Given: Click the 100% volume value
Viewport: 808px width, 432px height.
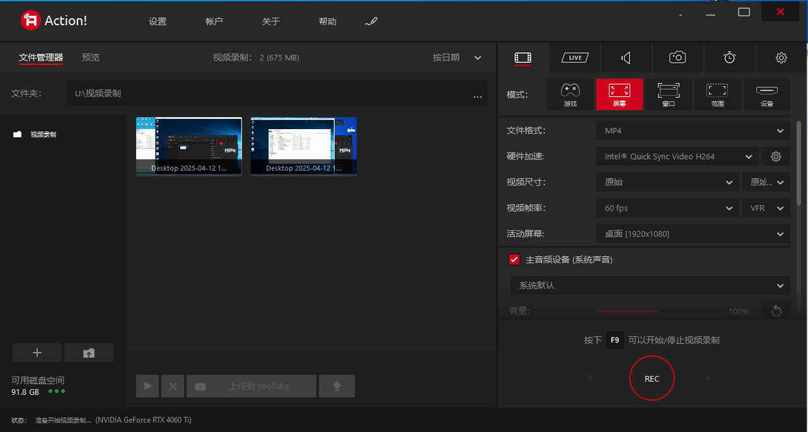Looking at the screenshot, I should click(738, 311).
